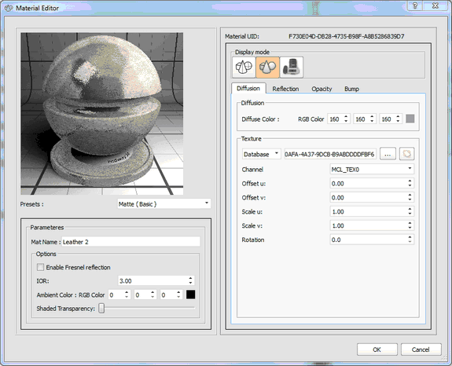Click the help question mark icon

tap(415, 5)
